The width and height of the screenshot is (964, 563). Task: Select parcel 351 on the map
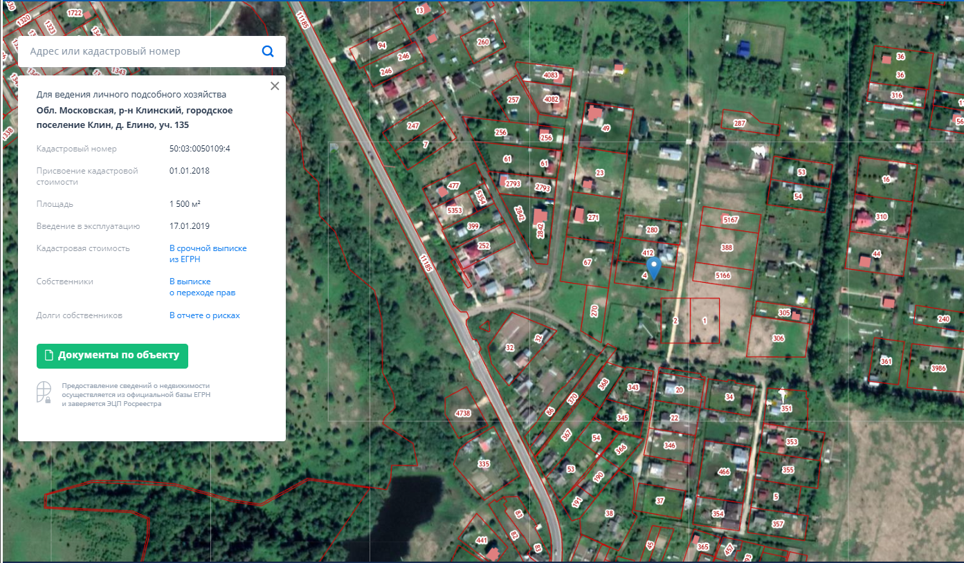tap(786, 409)
